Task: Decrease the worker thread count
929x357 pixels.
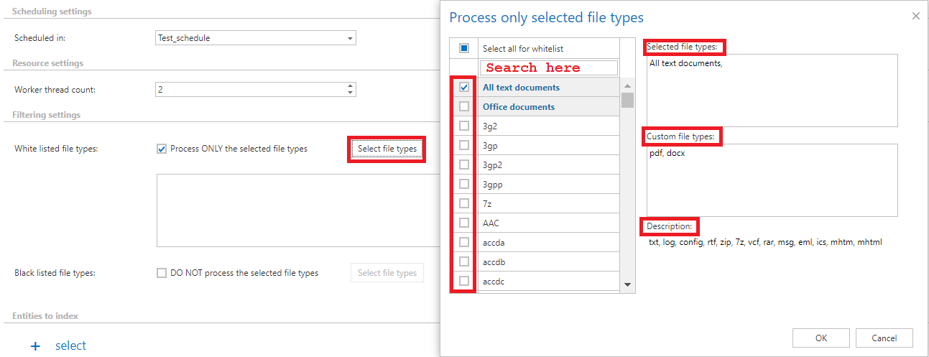Action: click(350, 93)
